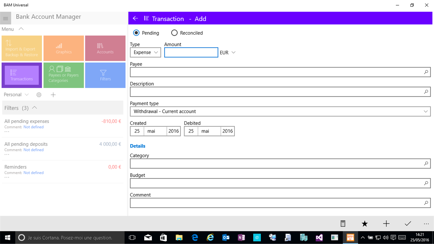Open the more options ellipsis in bottom toolbar

click(x=426, y=224)
